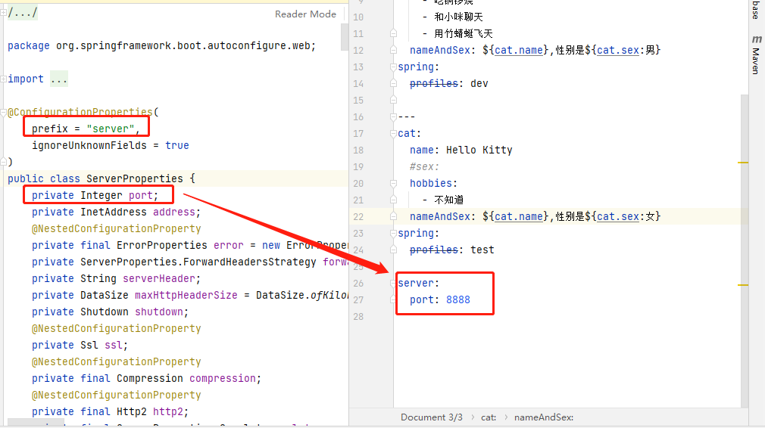Click the deprecated profiles key on line 14

[434, 84]
